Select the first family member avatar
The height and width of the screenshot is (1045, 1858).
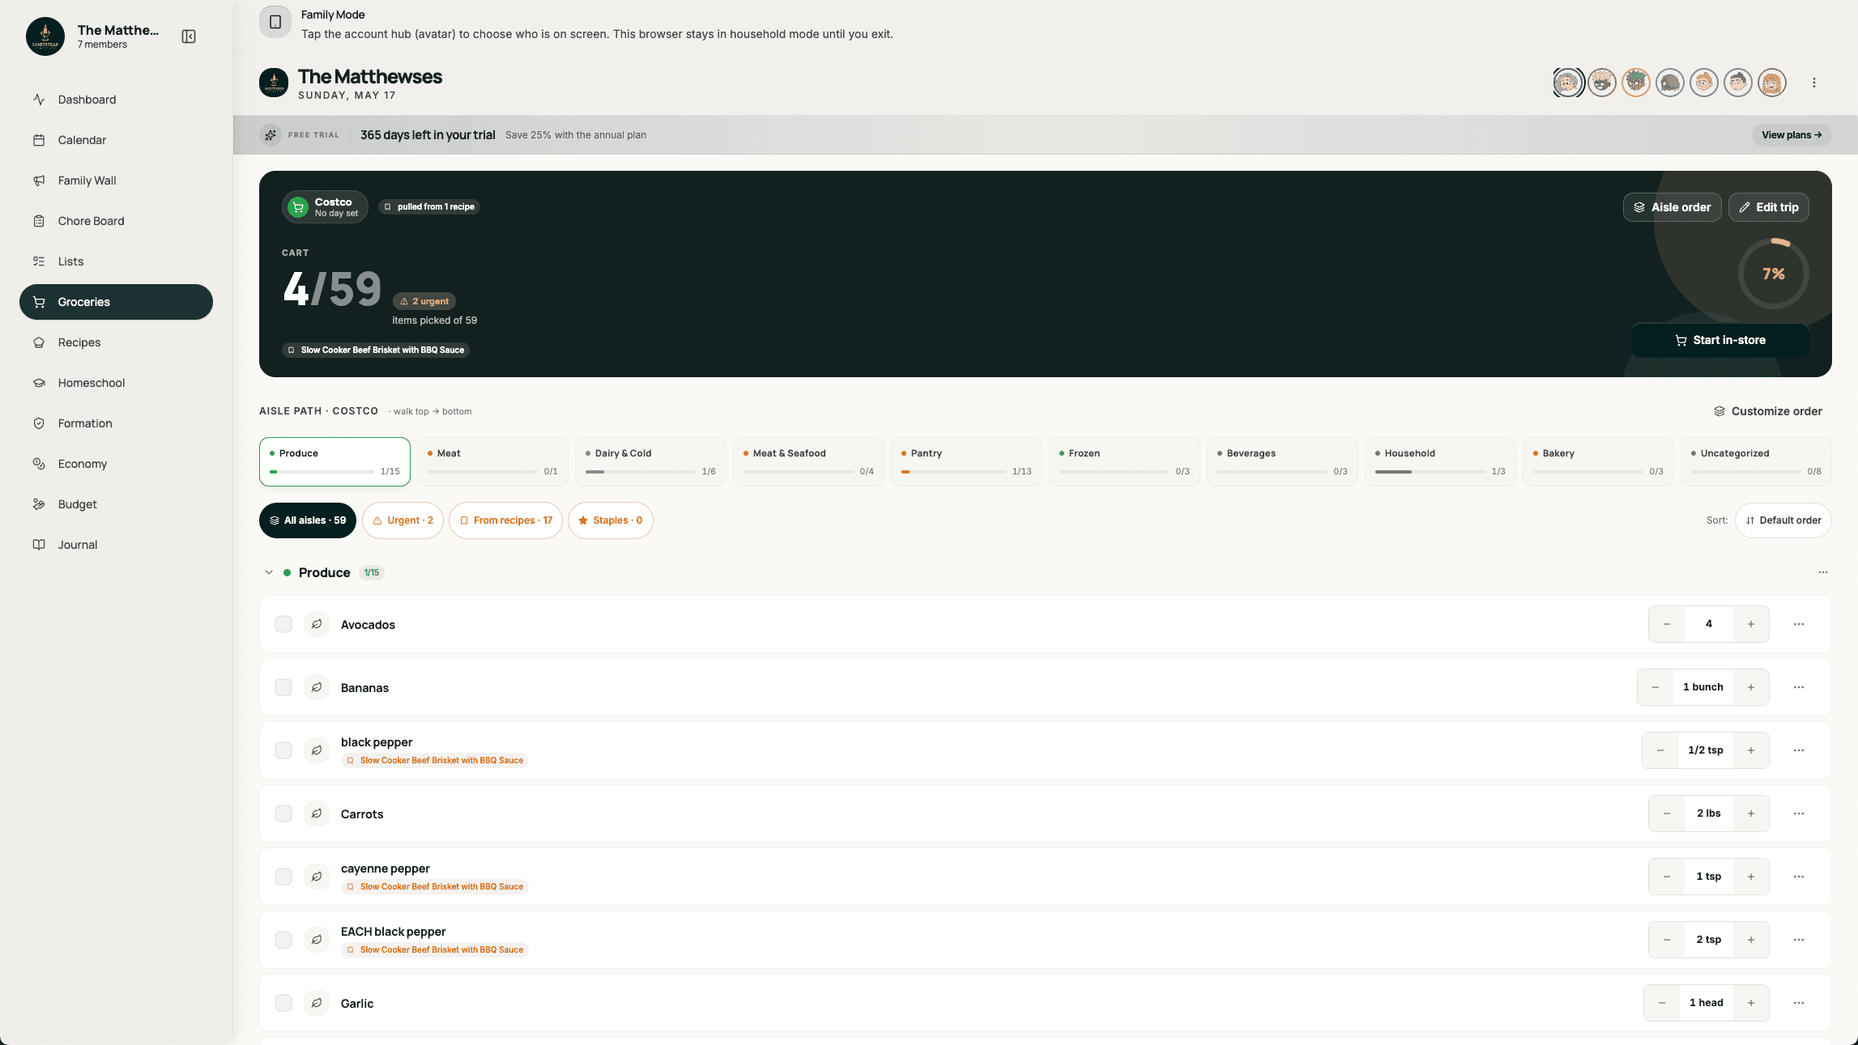click(1568, 83)
